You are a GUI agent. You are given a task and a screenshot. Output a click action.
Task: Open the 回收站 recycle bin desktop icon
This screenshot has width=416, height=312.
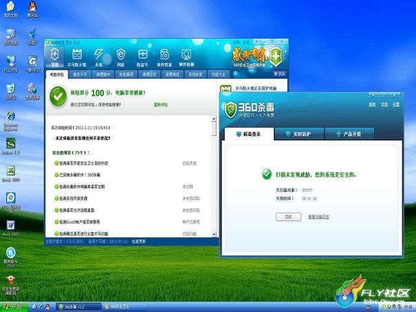tap(10, 91)
